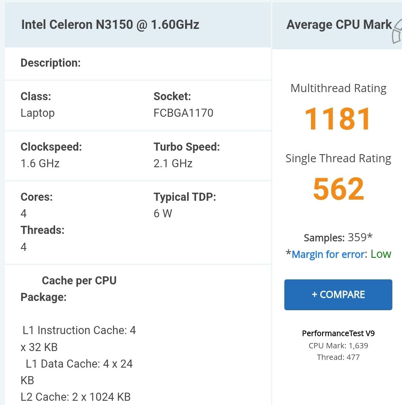Select the Description label

tap(51, 63)
